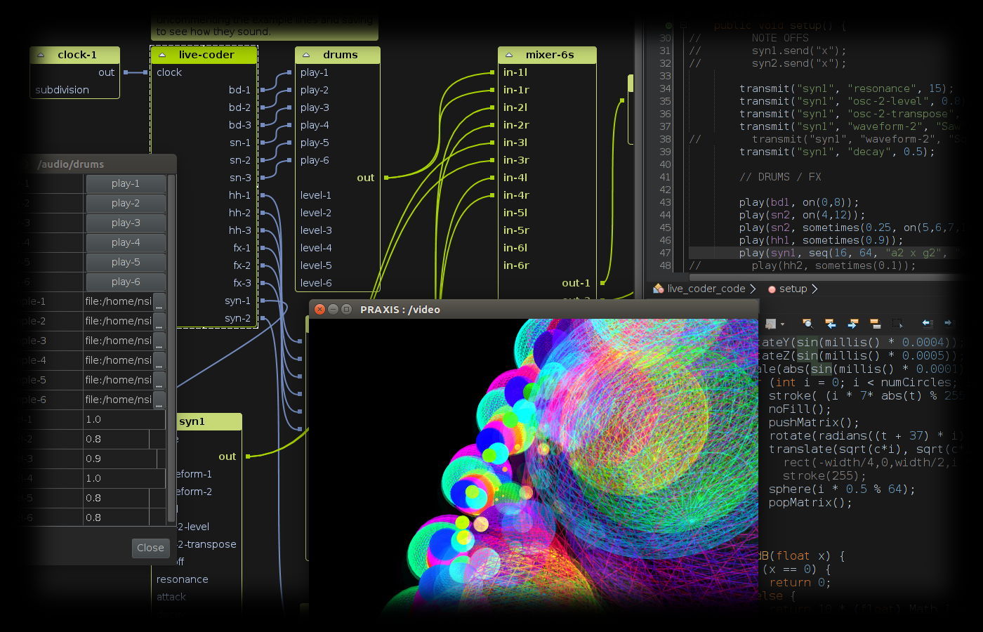This screenshot has width=983, height=632.
Task: Browse file for sample-5 with ellipsis button
Action: click(159, 381)
